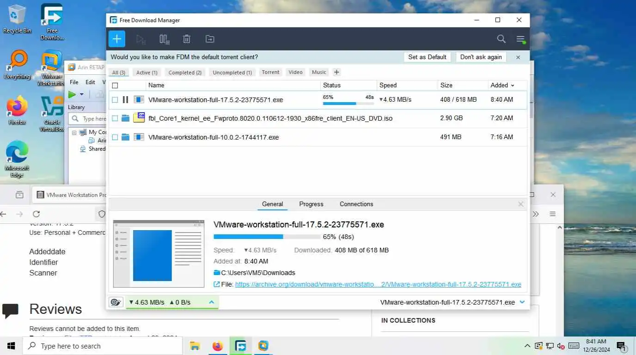The height and width of the screenshot is (355, 636).
Task: Open folder of the fbl_Core1 iso download
Action: pos(125,118)
